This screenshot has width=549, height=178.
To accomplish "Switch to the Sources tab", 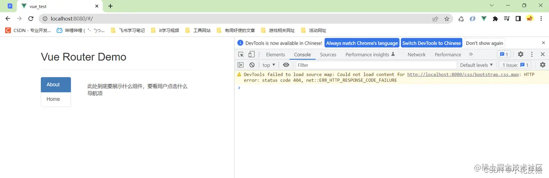I will pyautogui.click(x=328, y=54).
